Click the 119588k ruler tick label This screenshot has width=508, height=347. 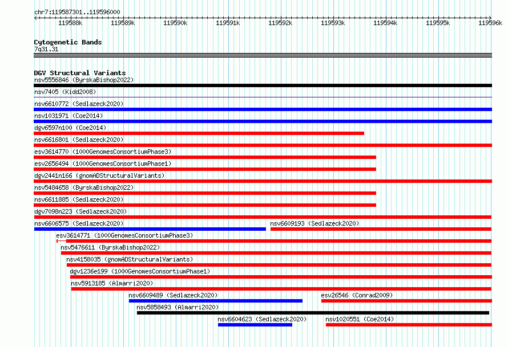(70, 23)
